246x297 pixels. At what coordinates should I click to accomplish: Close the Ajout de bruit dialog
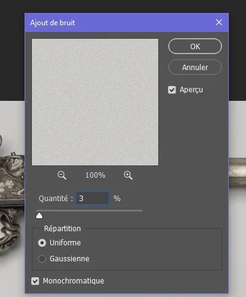[x=219, y=22]
